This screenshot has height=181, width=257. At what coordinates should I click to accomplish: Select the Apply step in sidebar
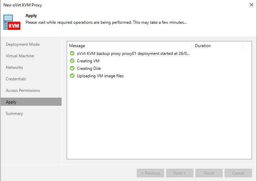point(11,102)
